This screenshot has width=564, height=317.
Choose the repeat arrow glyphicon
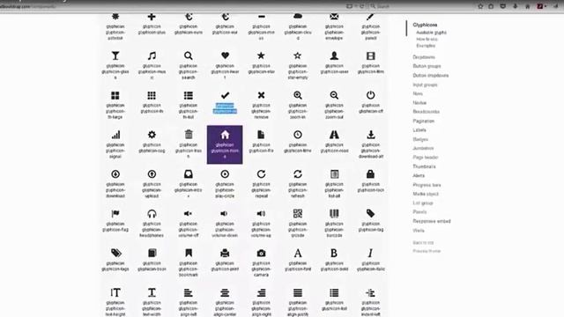261,174
